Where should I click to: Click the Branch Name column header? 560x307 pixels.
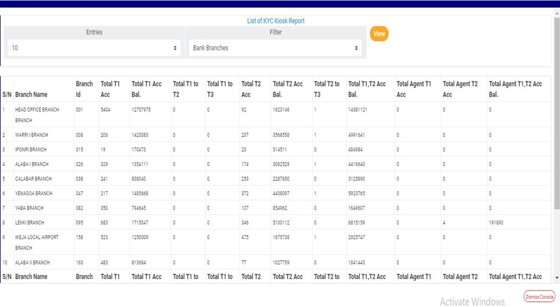coord(32,94)
